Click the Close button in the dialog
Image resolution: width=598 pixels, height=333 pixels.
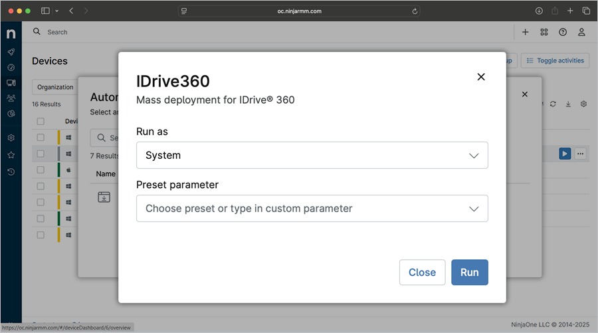(x=422, y=273)
